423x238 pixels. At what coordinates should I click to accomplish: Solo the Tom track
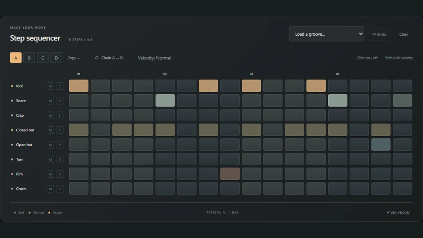[x=59, y=160]
